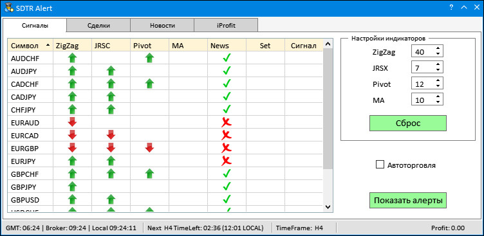Click the ZigZag up arrow for CHFJPY
484x236 pixels.
point(72,109)
